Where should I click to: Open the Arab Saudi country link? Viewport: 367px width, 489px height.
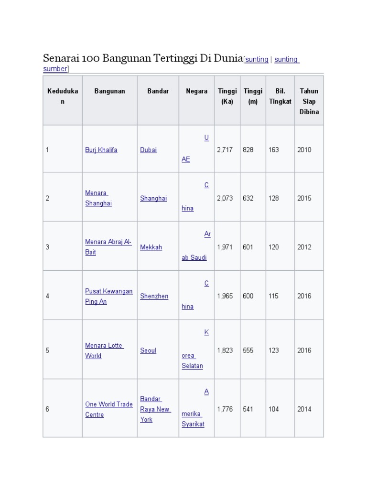tap(194, 258)
